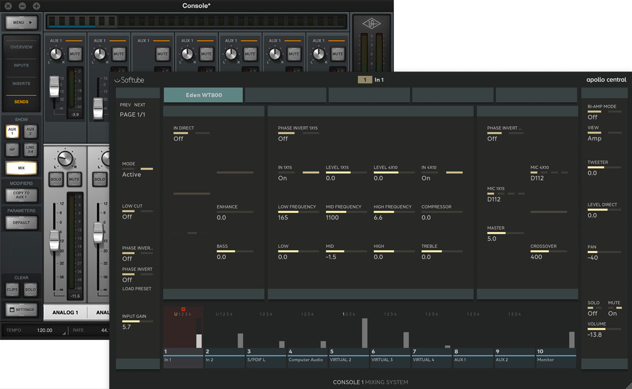
Task: Toggle the AUX 1 show button
Action: point(12,132)
